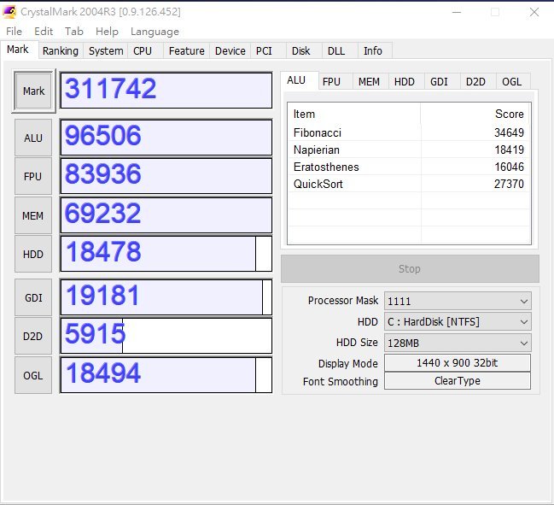Open the File menu
The image size is (554, 505).
(x=14, y=32)
